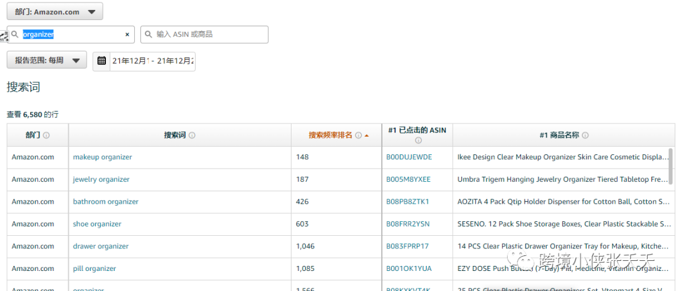
Task: Select the AOZITA 4 Pack Qtip Holder product name
Action: [x=564, y=201]
